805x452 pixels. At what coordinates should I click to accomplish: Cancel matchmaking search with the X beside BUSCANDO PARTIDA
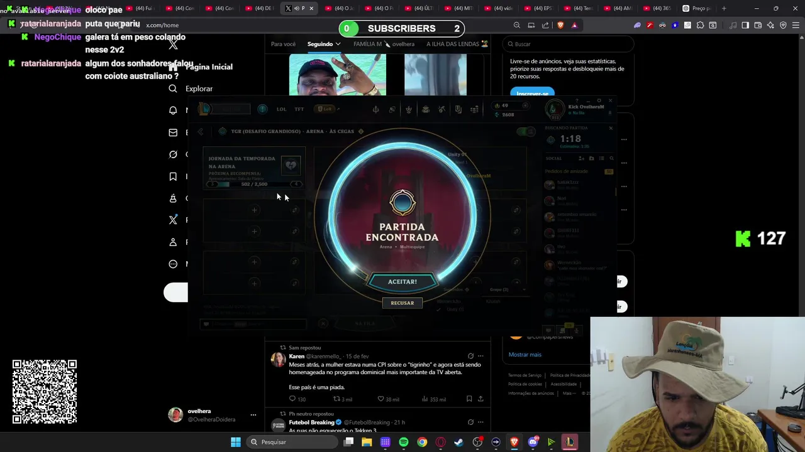pyautogui.click(x=610, y=128)
